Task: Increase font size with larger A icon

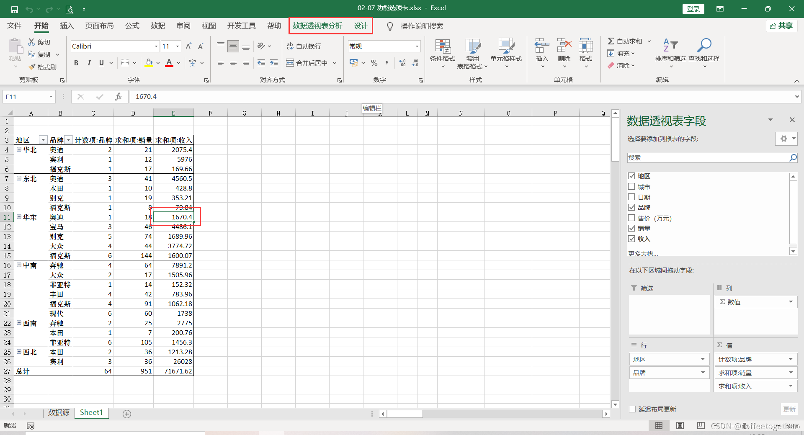Action: pos(188,46)
